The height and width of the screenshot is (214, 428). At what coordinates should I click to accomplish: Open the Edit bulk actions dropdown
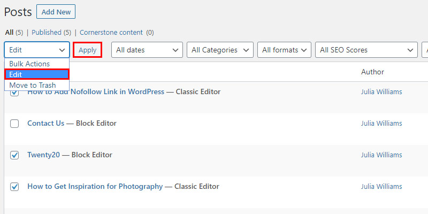[37, 50]
